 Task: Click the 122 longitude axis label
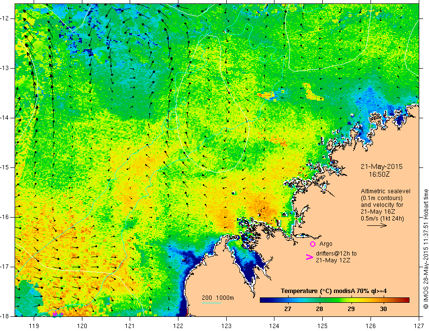(178, 326)
